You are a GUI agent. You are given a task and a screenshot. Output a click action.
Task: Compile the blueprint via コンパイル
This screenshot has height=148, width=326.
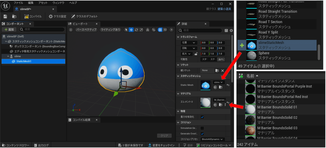[x=33, y=17]
